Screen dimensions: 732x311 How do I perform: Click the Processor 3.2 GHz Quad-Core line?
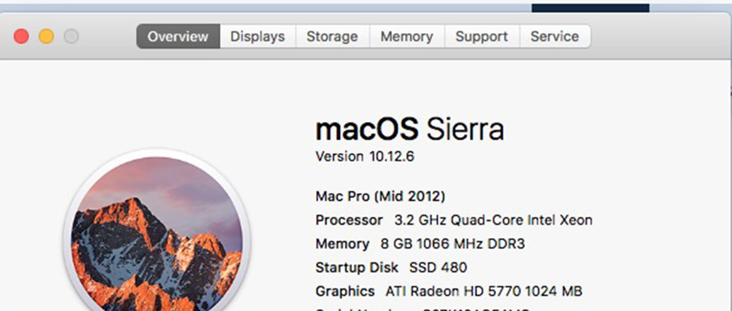[x=454, y=220]
